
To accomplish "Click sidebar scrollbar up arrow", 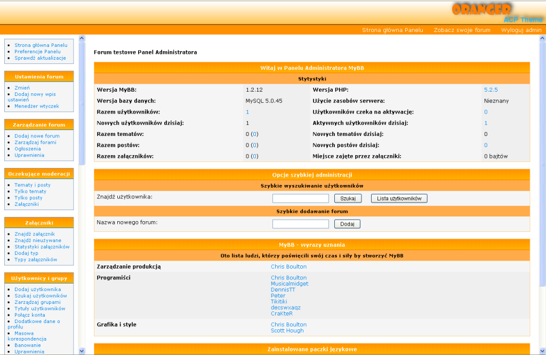I will click(82, 38).
